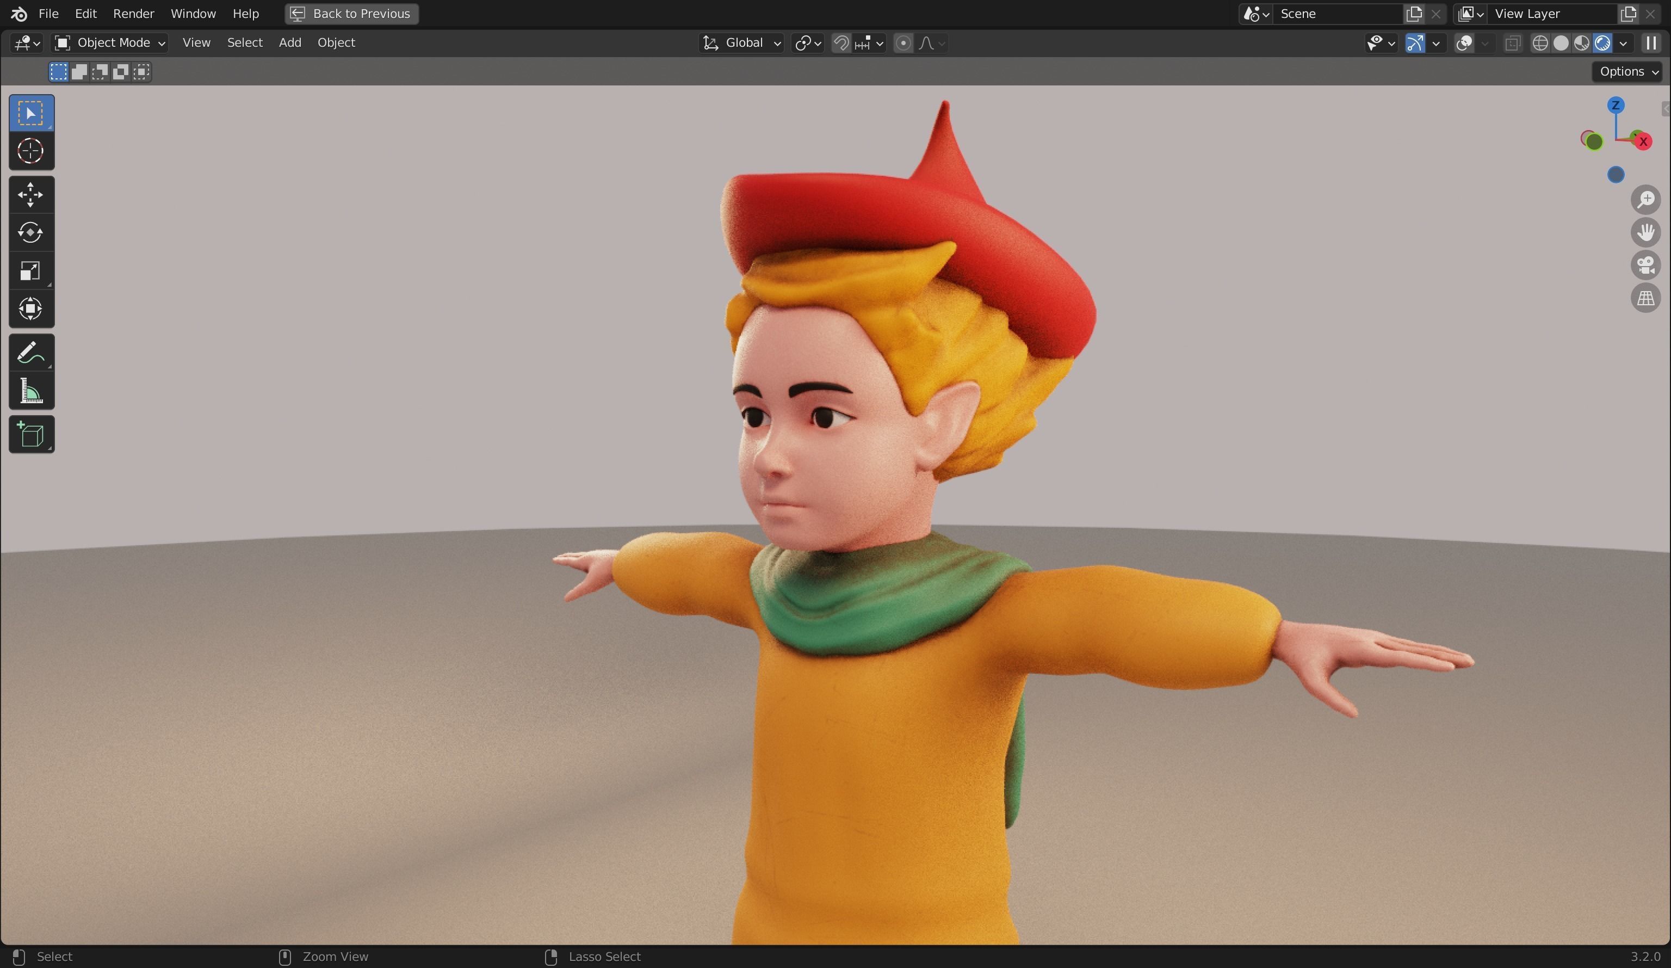Click green negative Y axis gizmo dot
Screen dimensions: 1671x968
tap(1594, 142)
